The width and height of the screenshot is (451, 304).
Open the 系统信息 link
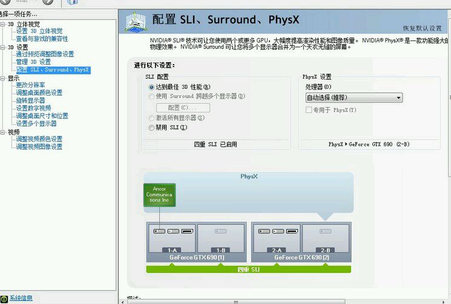(x=21, y=299)
